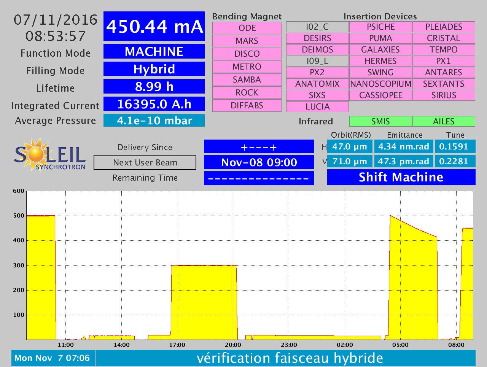The width and height of the screenshot is (487, 367).
Task: Select the Hybrid filling mode value
Action: click(154, 69)
